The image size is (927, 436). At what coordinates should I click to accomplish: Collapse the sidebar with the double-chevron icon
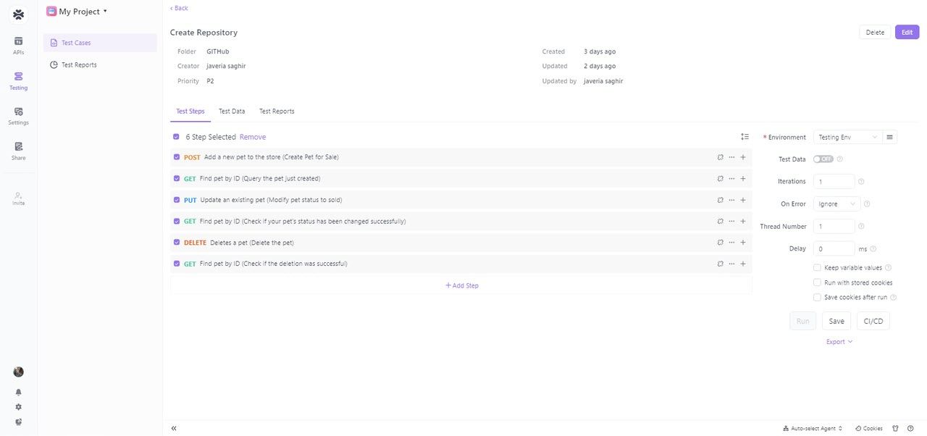(174, 428)
